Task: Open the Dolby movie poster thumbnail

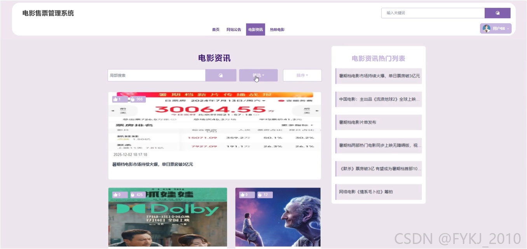Action: tap(168, 217)
